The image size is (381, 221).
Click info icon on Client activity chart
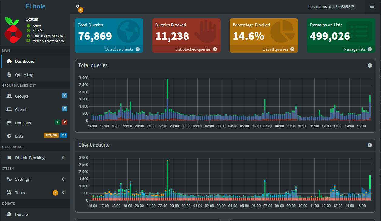(x=369, y=145)
